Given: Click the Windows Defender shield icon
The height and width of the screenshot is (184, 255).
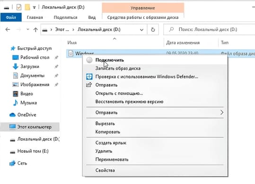Looking at the screenshot, I should click(x=89, y=76).
